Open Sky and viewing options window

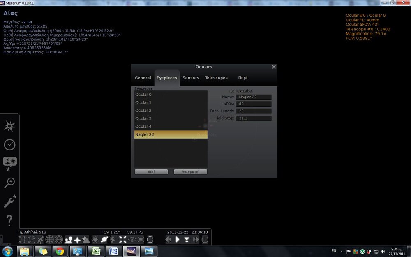[9, 163]
